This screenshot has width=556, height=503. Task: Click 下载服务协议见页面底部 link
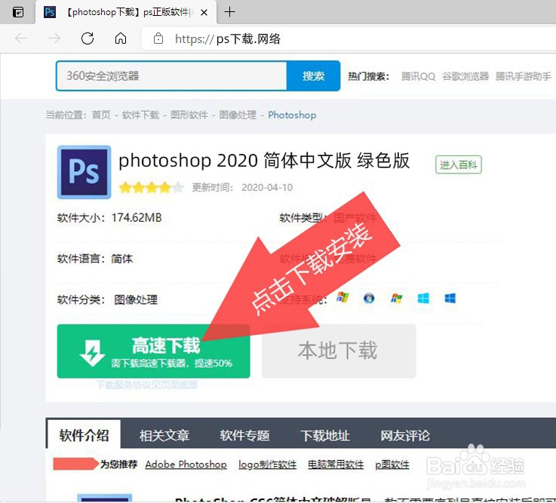click(x=147, y=385)
